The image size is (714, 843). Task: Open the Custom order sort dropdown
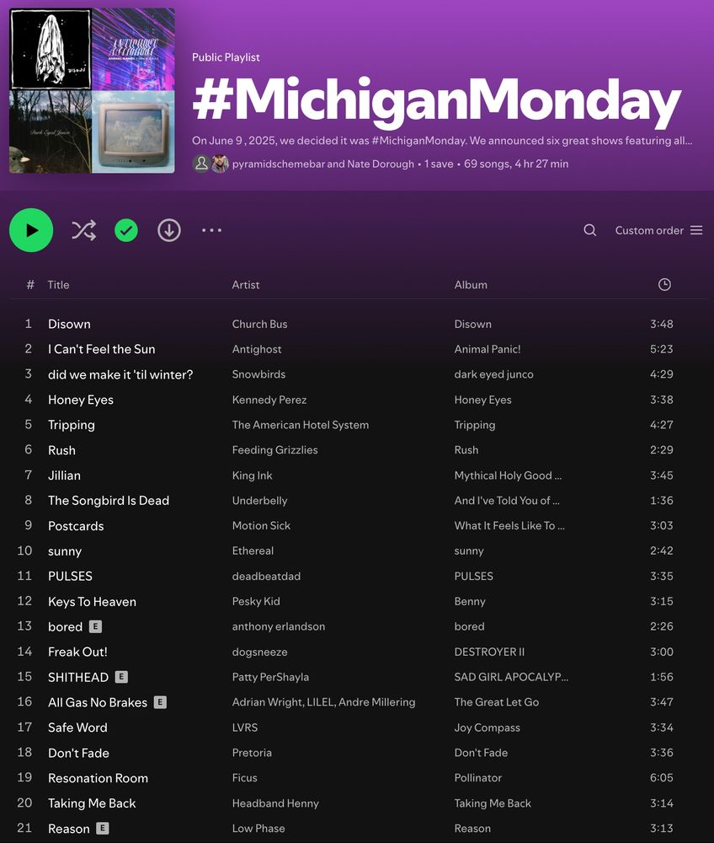click(658, 230)
